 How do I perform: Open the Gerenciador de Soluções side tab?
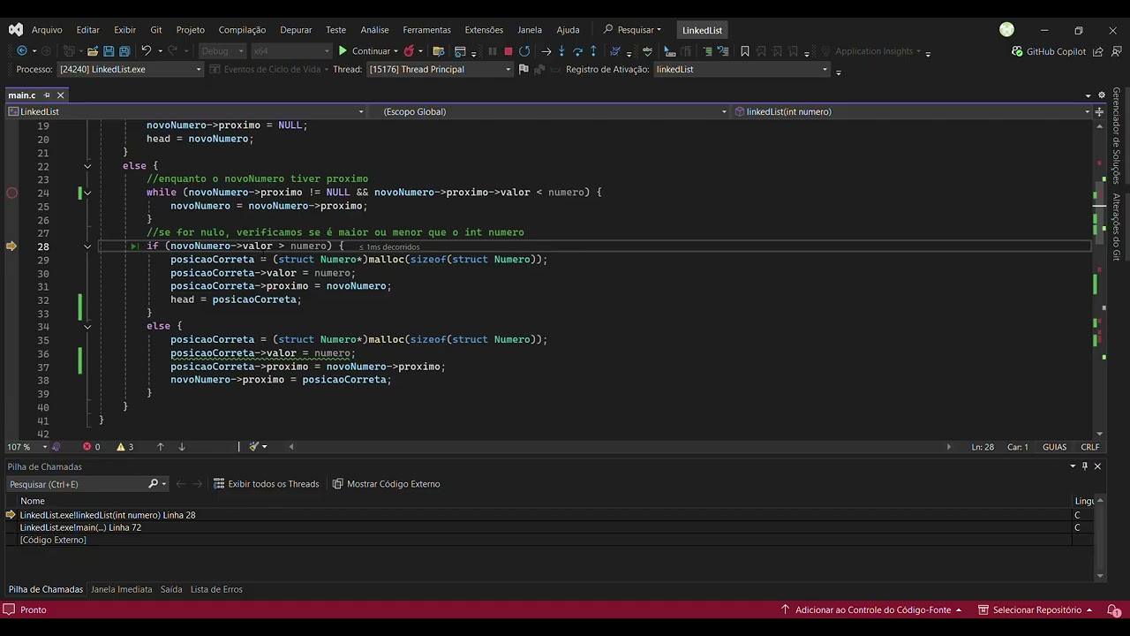[1116, 135]
